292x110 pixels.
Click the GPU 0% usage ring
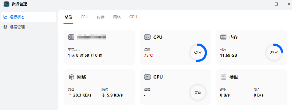(198, 93)
